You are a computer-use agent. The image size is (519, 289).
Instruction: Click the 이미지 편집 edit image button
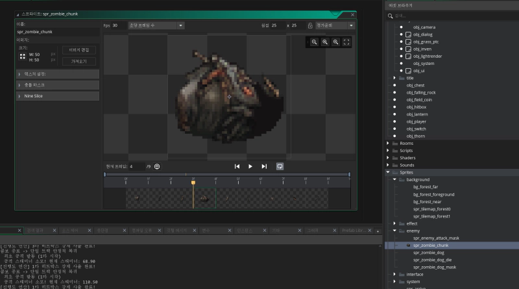[x=78, y=50]
